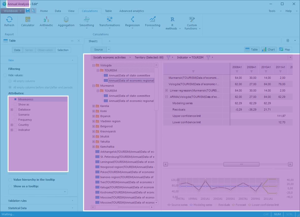Check the Show as attribute checkbox

[x=15, y=104]
